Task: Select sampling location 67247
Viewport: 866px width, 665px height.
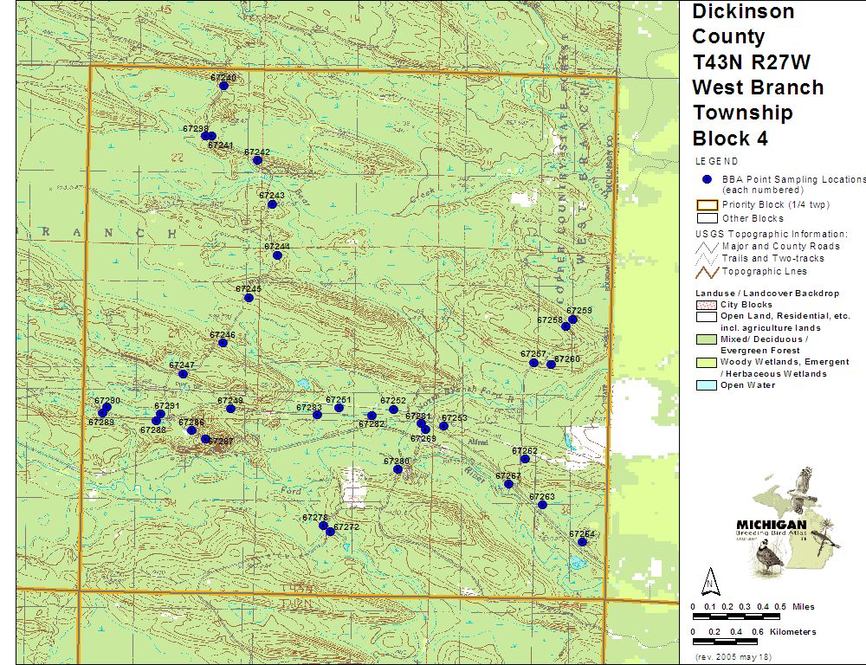Action: coord(183,374)
